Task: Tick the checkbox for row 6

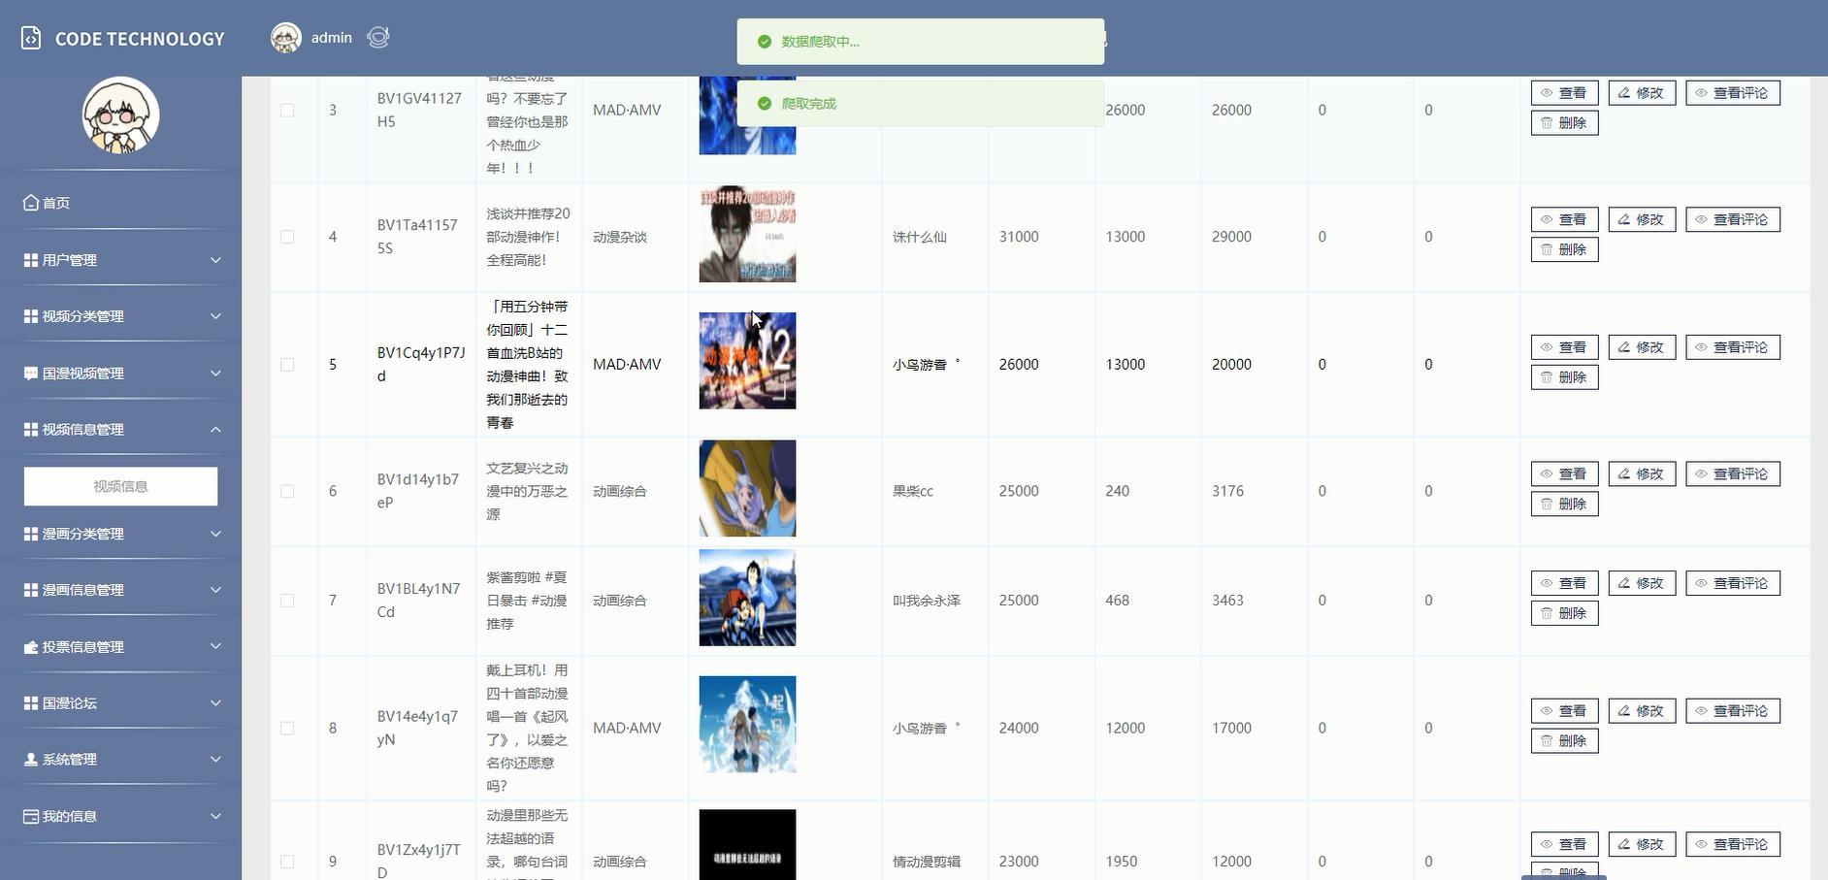Action: (x=287, y=491)
